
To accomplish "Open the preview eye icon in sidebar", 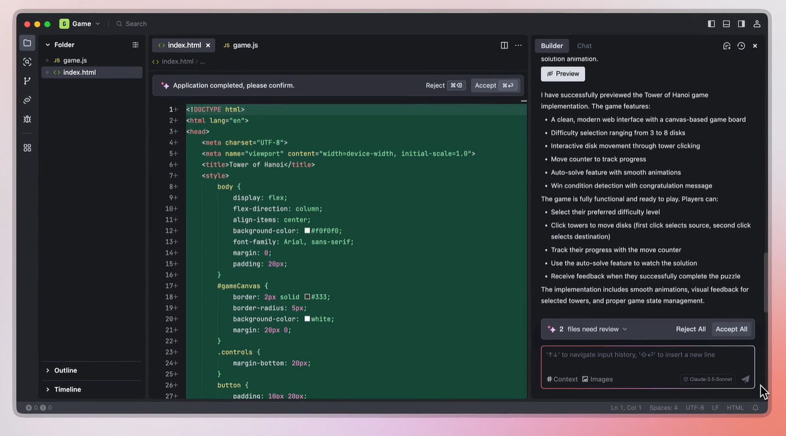I will 27,100.
